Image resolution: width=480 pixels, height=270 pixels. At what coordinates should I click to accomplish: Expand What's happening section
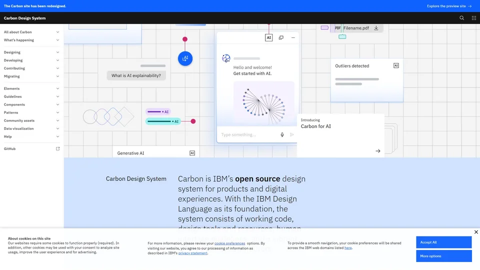32,40
